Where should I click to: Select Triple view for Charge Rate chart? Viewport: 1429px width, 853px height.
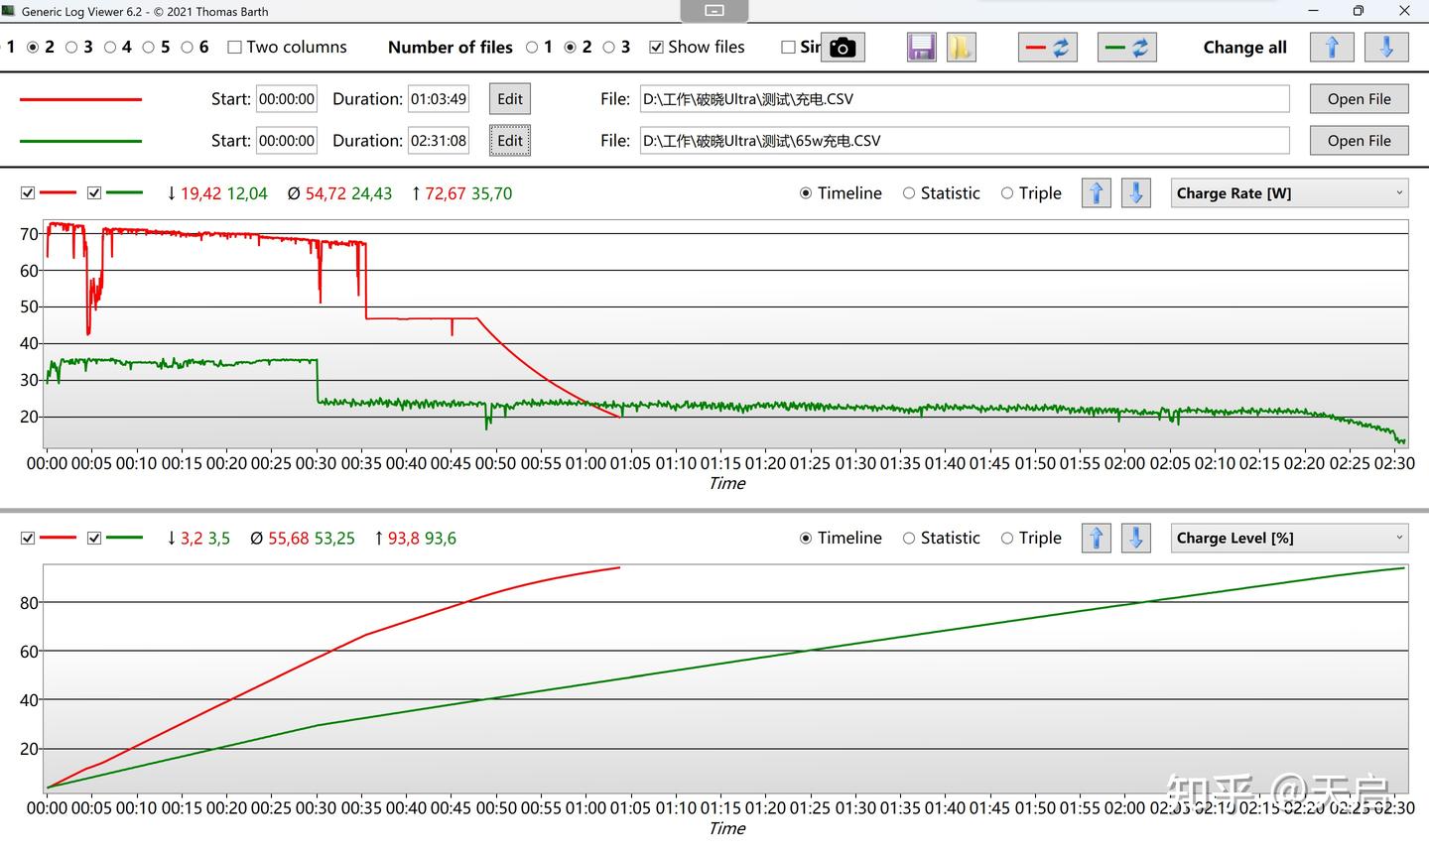point(1007,193)
